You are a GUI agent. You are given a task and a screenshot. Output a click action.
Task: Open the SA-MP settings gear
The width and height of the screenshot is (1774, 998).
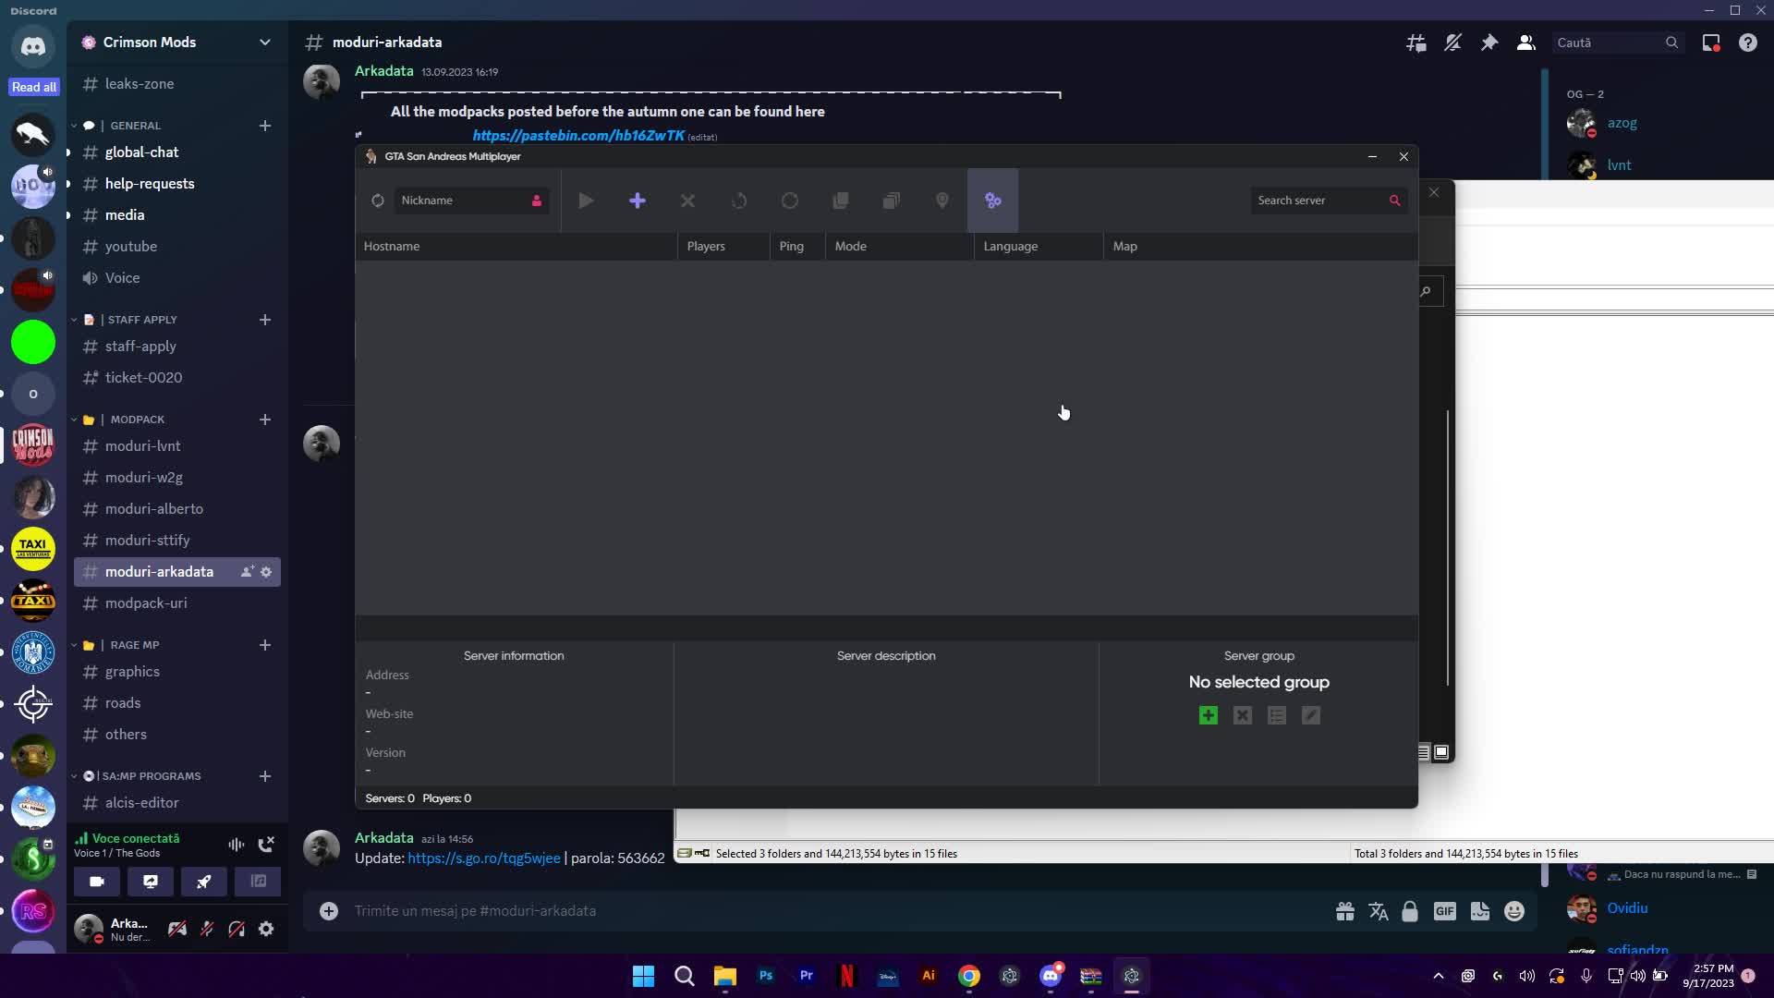993,201
